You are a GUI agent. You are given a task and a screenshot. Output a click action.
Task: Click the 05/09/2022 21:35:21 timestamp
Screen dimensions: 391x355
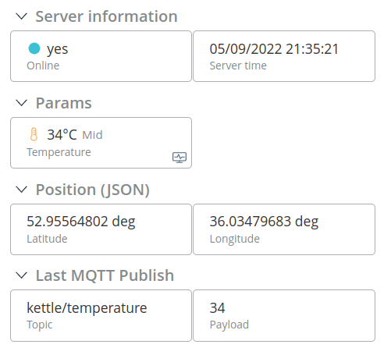coord(274,49)
